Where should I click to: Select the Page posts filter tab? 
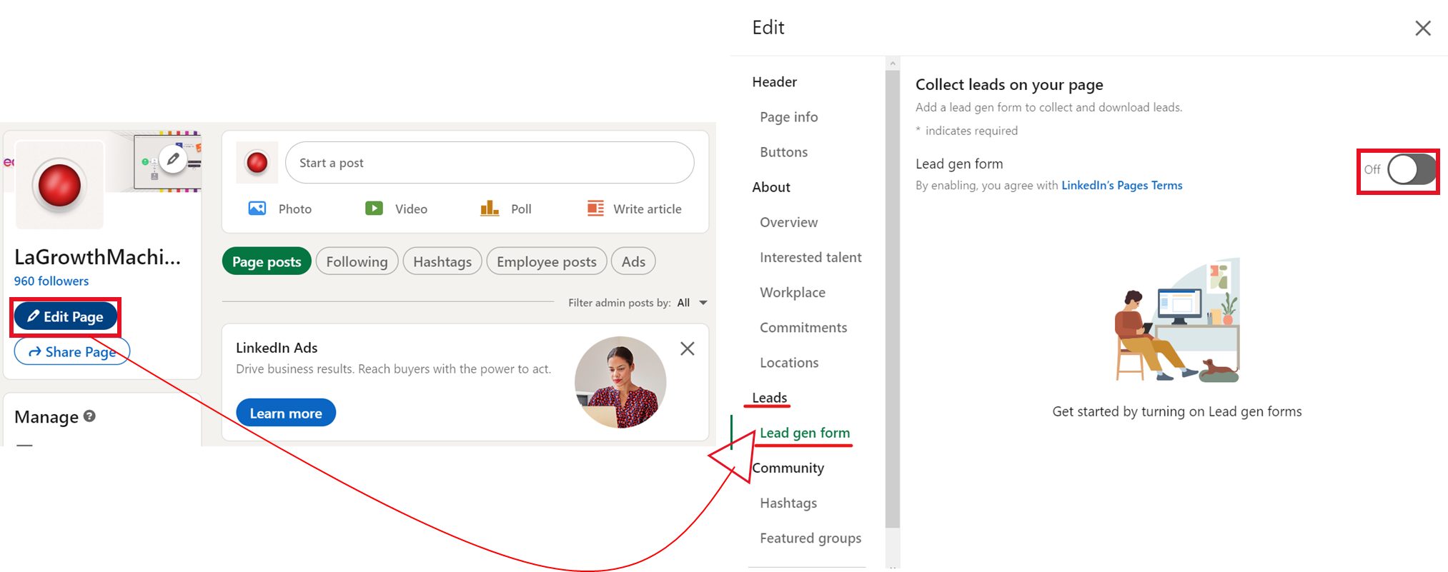tap(267, 261)
